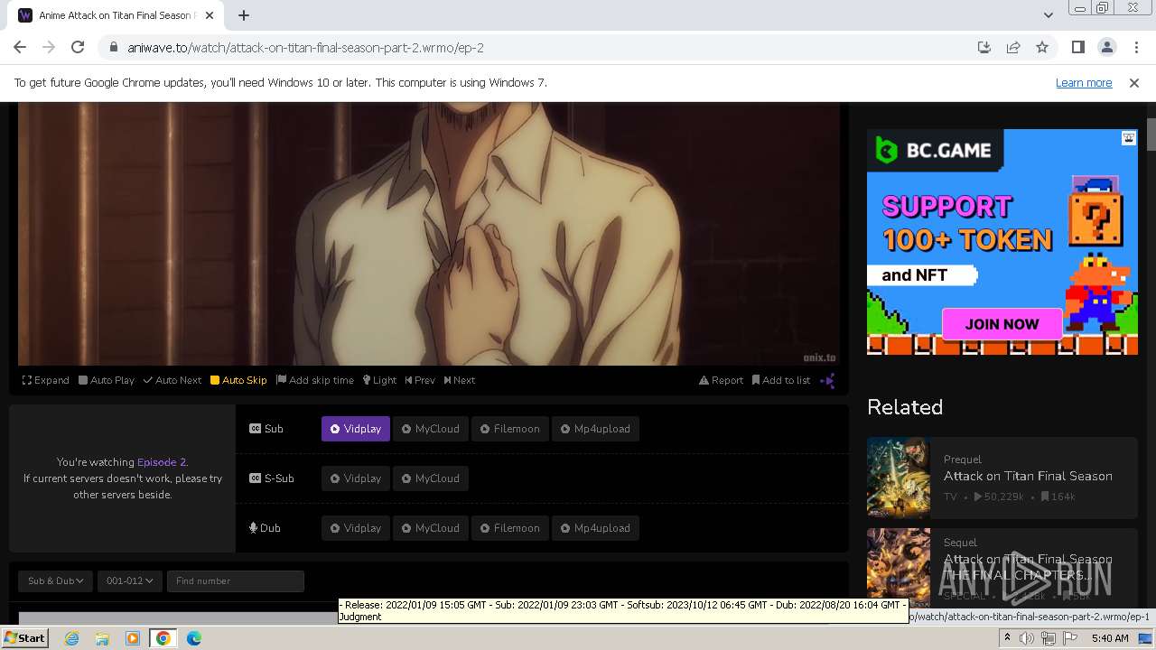Select MyCloud server for S-Sub
The image size is (1156, 650).
pyautogui.click(x=431, y=478)
